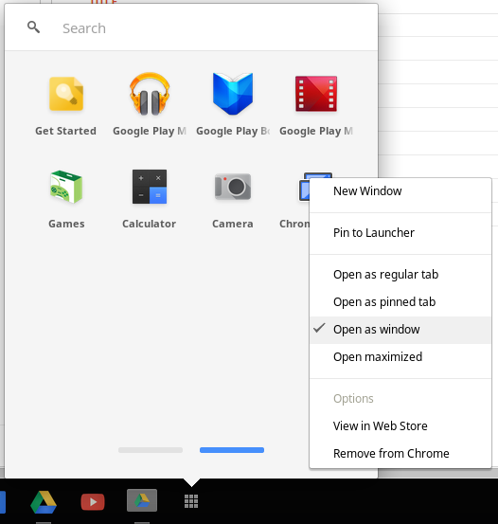Click the Get Started label text
Viewport: 498px width, 524px height.
coord(65,131)
